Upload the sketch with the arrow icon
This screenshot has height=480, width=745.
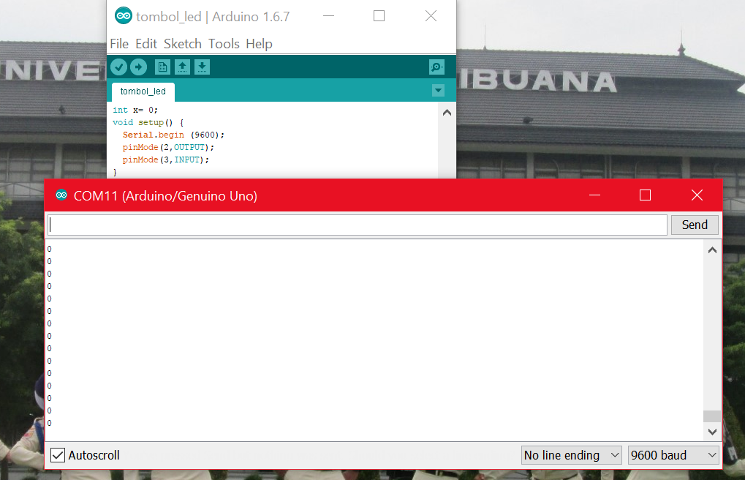coord(139,67)
